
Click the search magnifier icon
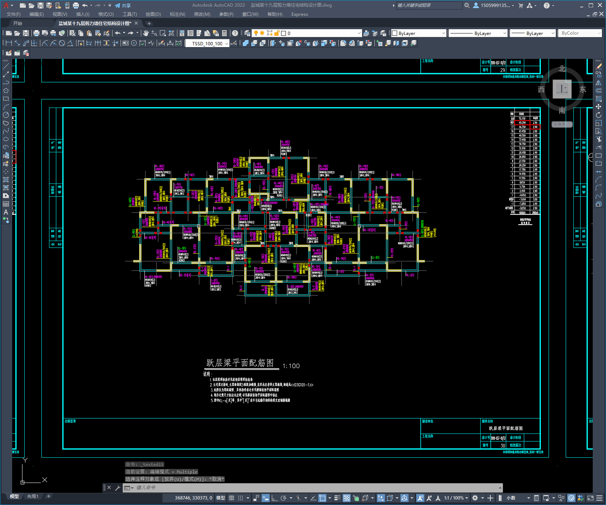coord(467,6)
